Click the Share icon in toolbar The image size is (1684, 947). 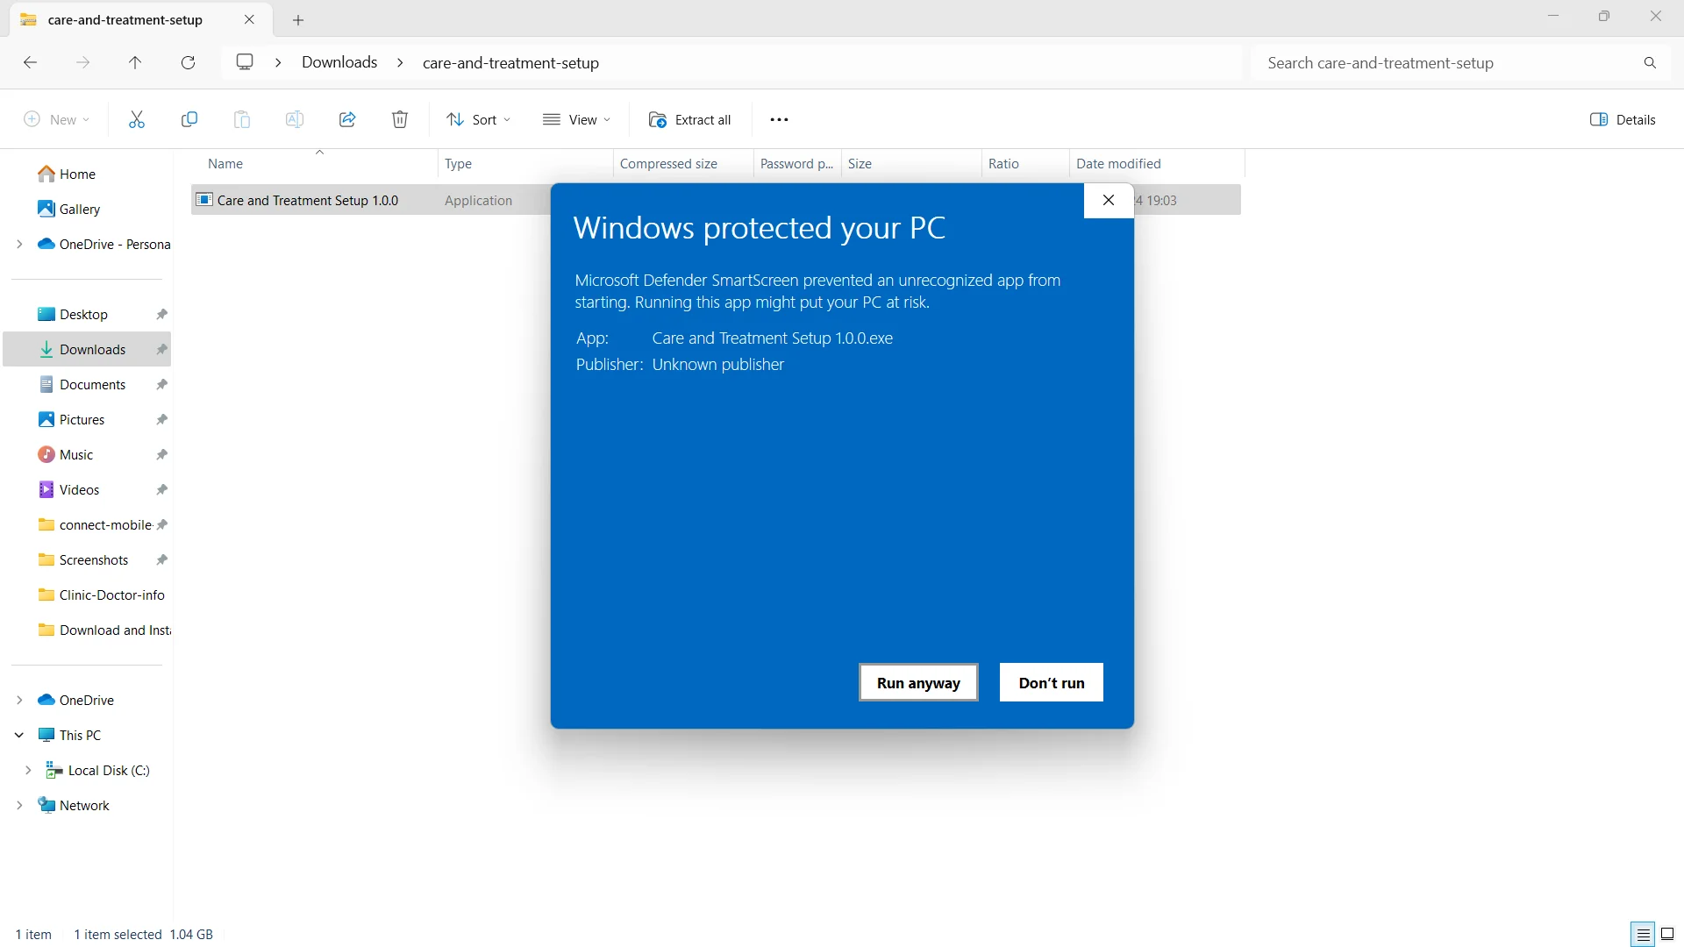pyautogui.click(x=347, y=119)
